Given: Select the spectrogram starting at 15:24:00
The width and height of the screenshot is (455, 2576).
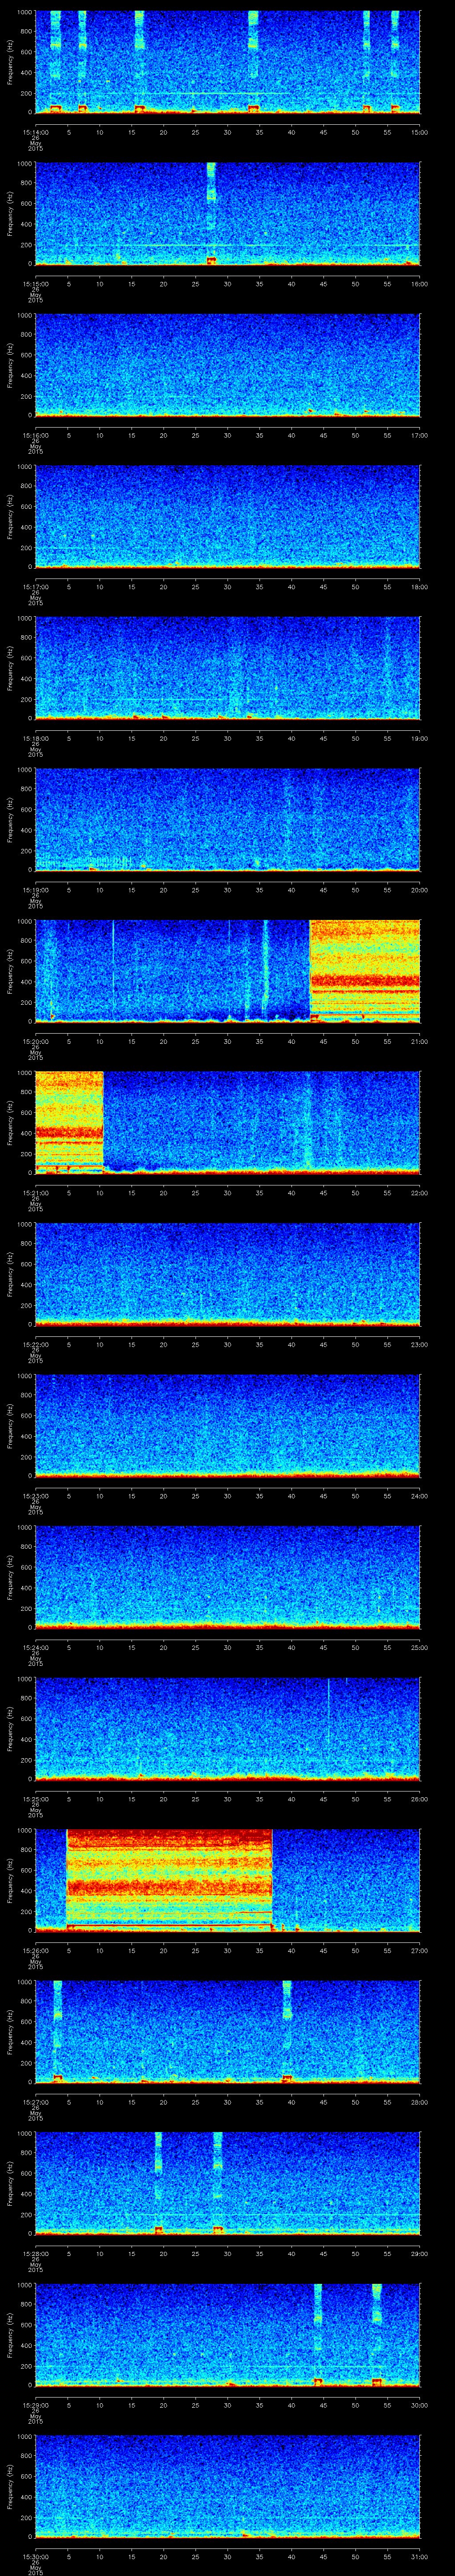Looking at the screenshot, I should tap(227, 1577).
